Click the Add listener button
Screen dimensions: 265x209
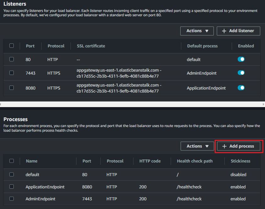click(238, 31)
